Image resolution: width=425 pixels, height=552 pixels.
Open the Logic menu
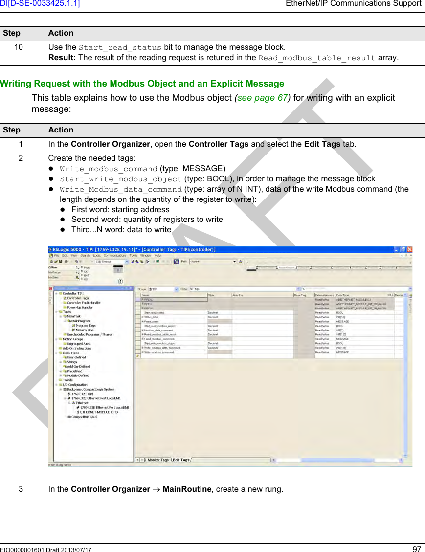pos(97,256)
